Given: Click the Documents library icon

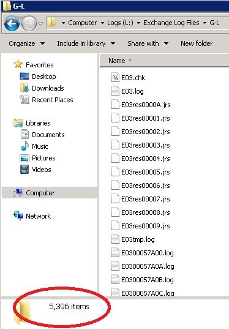Looking at the screenshot, I should pyautogui.click(x=24, y=134).
